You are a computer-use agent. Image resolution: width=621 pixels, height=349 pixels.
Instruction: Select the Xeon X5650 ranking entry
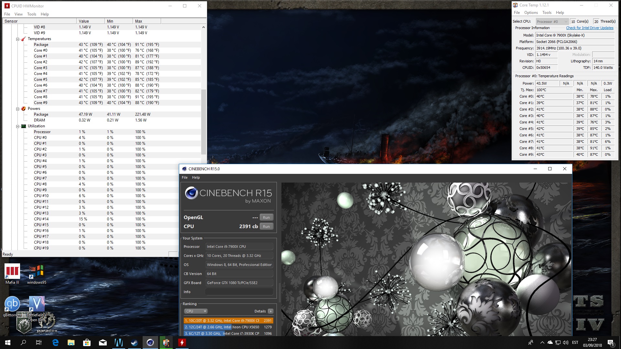(228, 327)
